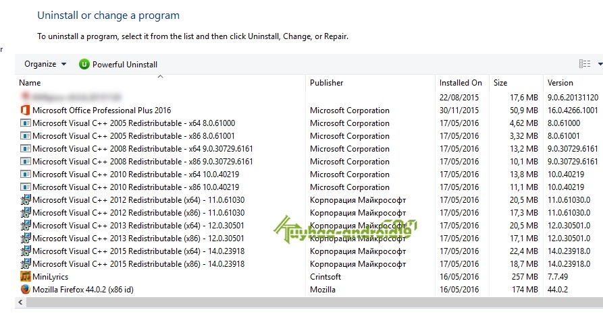Viewport: 603px width, 316px height.
Task: Click the Visual C++ 2005 x86 8.0.61001 icon
Action: click(25, 135)
